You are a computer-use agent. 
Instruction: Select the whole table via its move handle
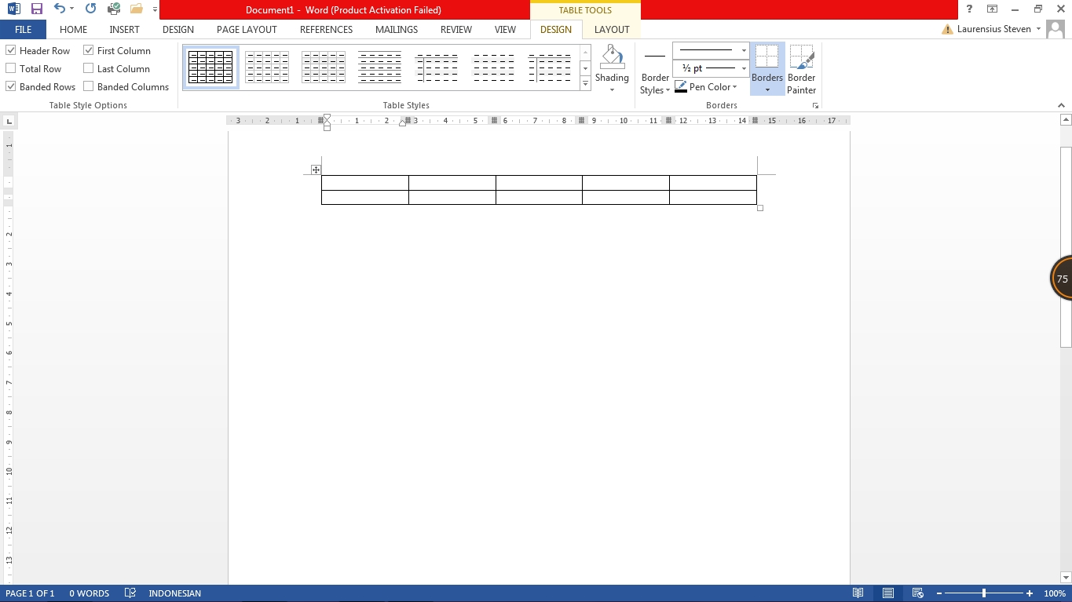316,169
